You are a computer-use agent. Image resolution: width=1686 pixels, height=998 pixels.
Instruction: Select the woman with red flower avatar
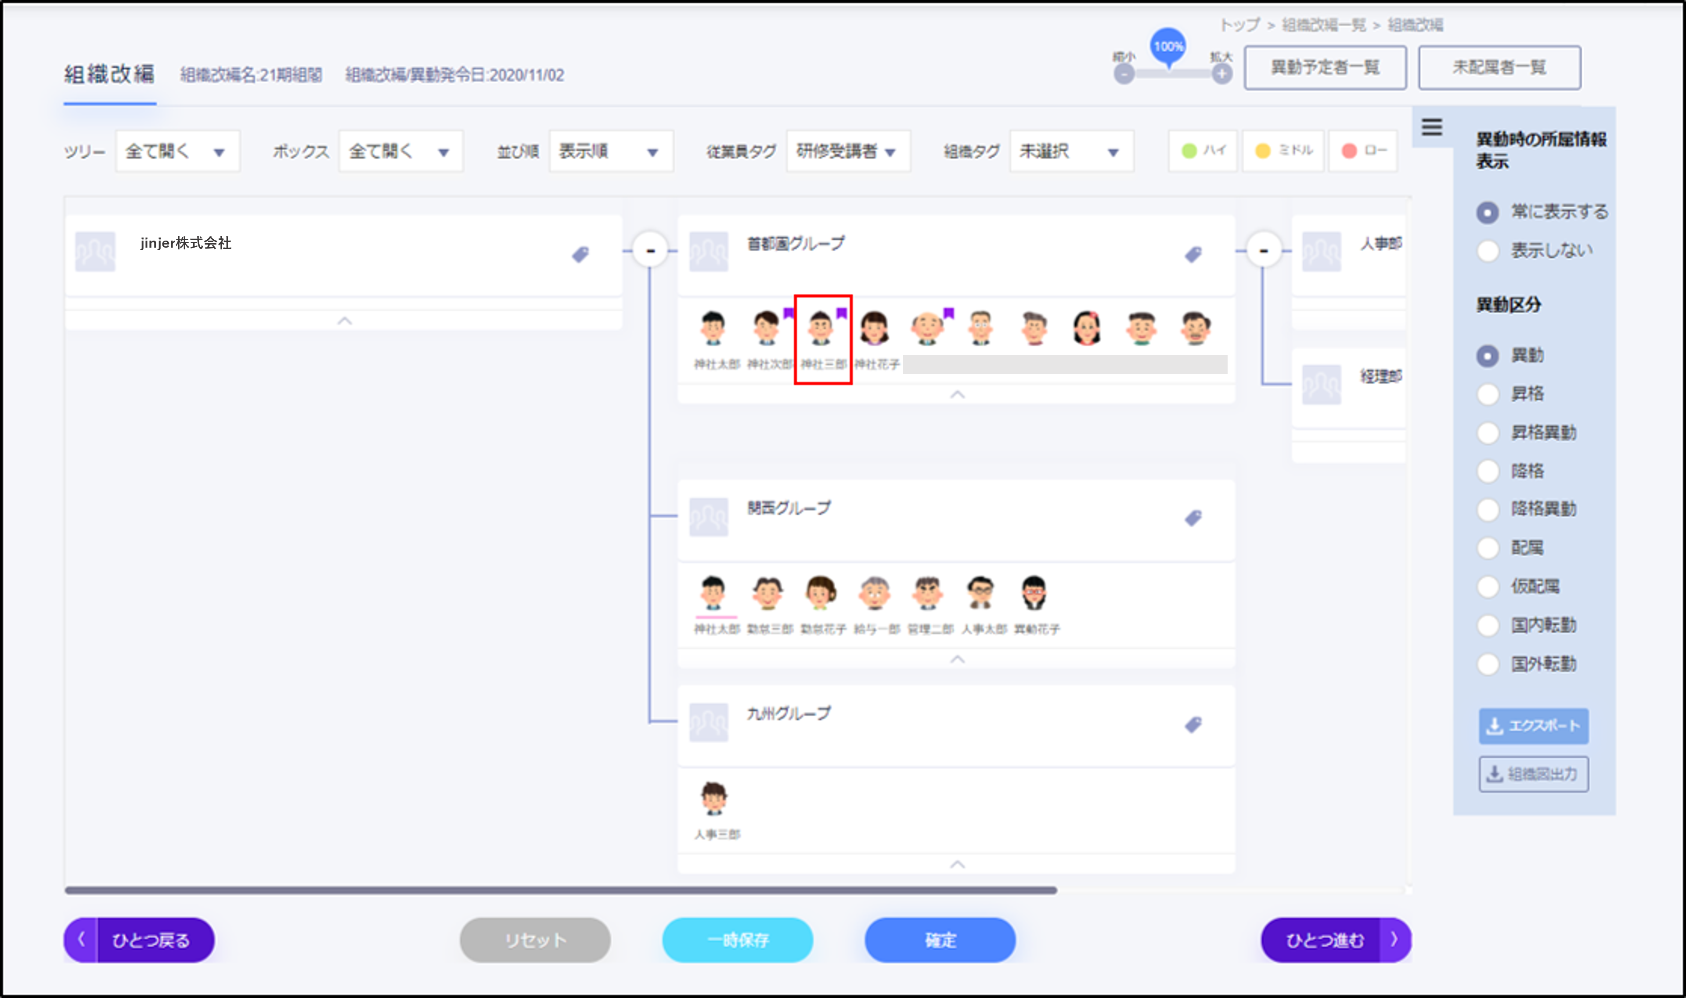pyautogui.click(x=1087, y=328)
